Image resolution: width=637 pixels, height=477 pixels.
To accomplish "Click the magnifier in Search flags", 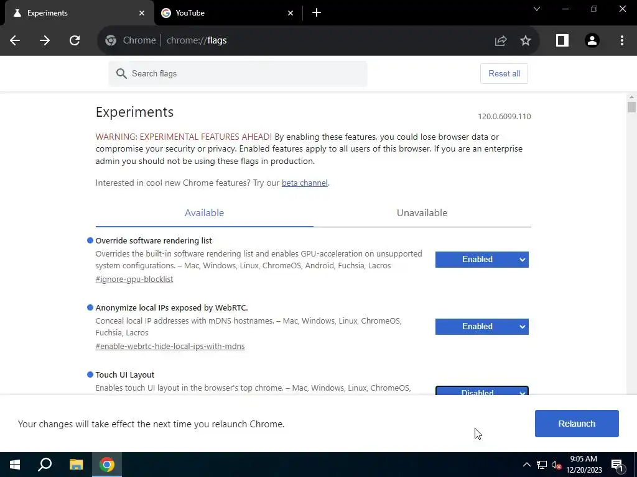I will [121, 73].
